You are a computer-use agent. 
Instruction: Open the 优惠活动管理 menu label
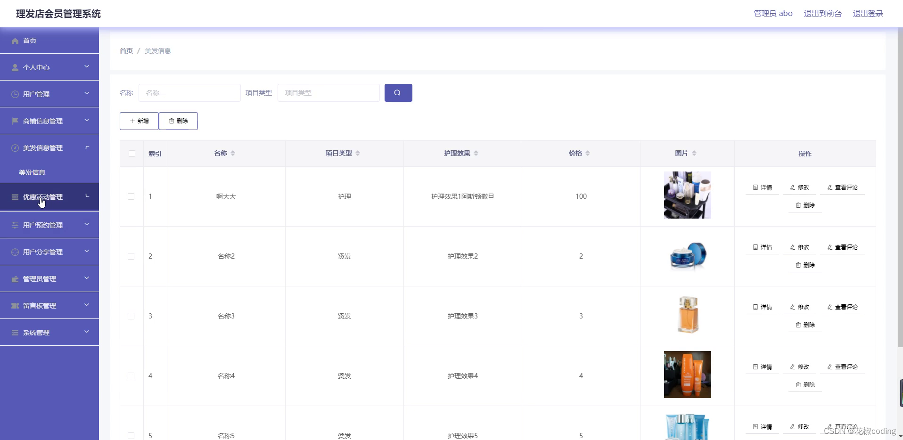click(x=43, y=197)
